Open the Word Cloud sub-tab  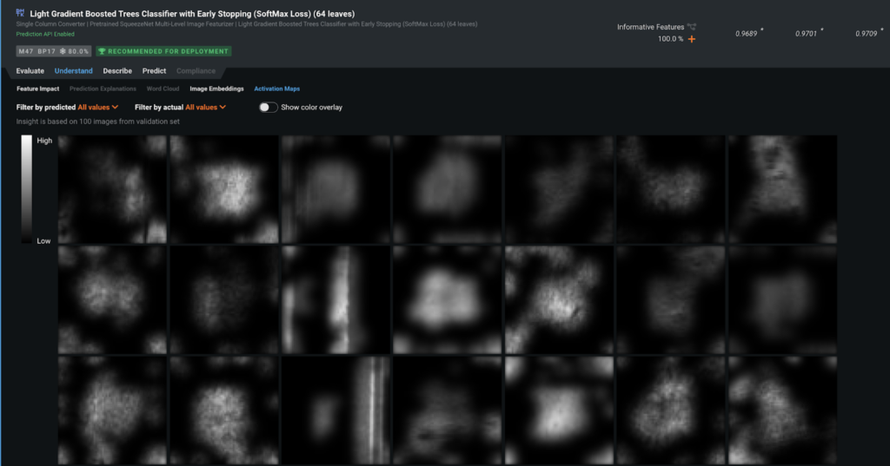pos(163,89)
